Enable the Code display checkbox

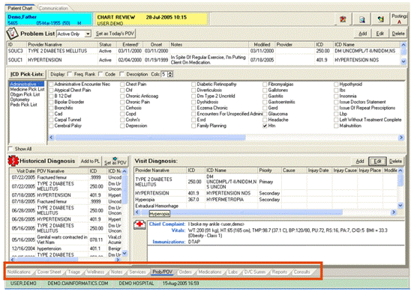pyautogui.click(x=100, y=74)
